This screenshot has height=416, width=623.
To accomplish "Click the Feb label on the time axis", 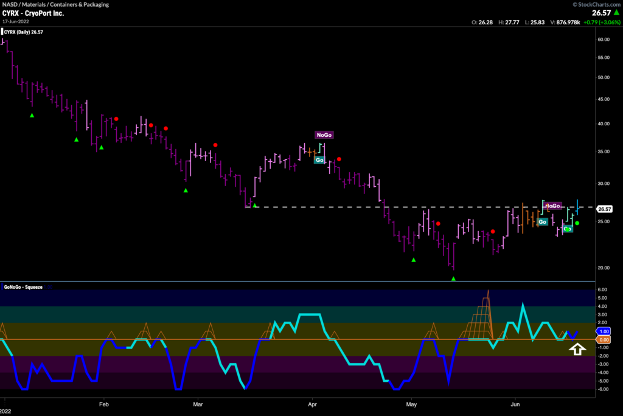I will pyautogui.click(x=103, y=404).
